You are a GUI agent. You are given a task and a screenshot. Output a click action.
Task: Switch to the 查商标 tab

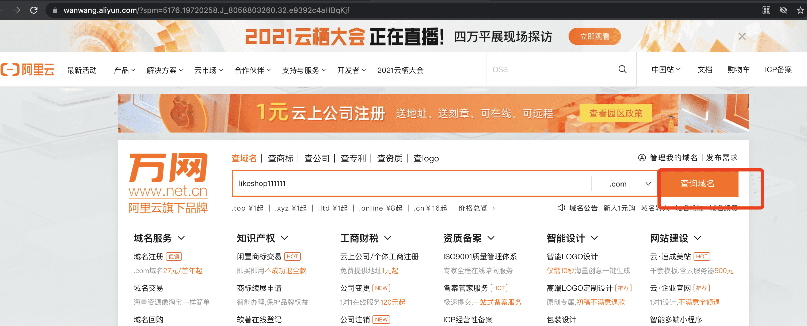coord(280,158)
